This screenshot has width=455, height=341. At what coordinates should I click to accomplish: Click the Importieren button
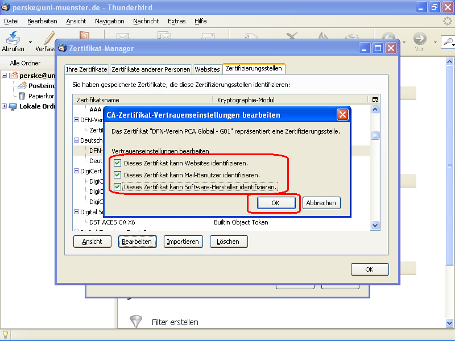183,241
